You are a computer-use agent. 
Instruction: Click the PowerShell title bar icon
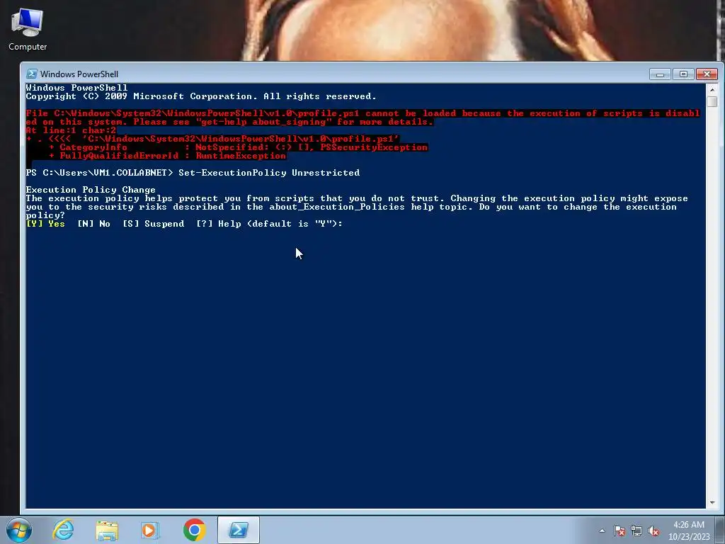pos(31,74)
